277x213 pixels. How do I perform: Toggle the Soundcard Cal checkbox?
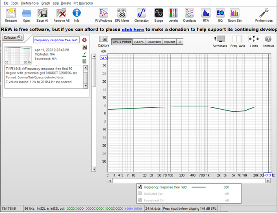click(140, 199)
